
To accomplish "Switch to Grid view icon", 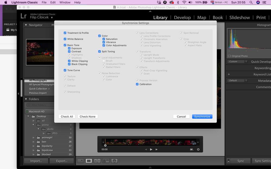I will [80, 161].
